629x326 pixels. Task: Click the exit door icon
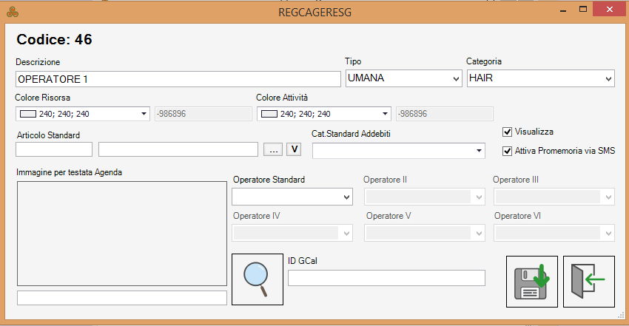click(x=589, y=281)
